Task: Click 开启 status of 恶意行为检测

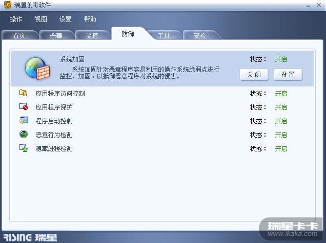Action: click(281, 135)
